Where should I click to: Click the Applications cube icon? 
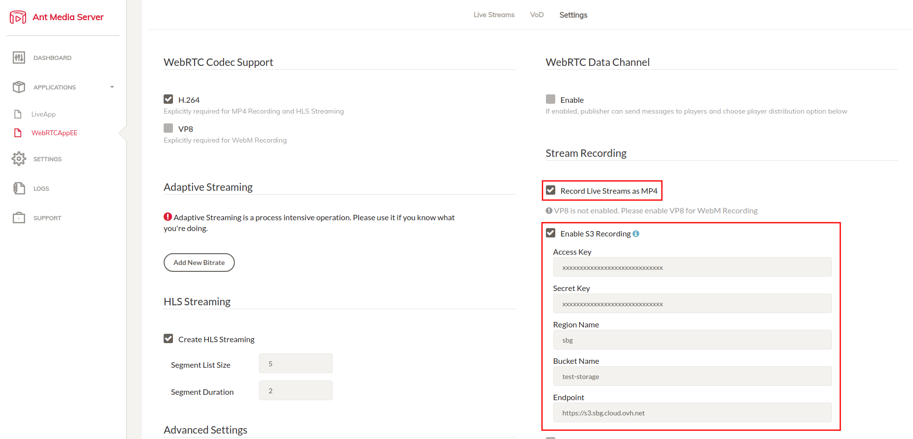point(19,87)
